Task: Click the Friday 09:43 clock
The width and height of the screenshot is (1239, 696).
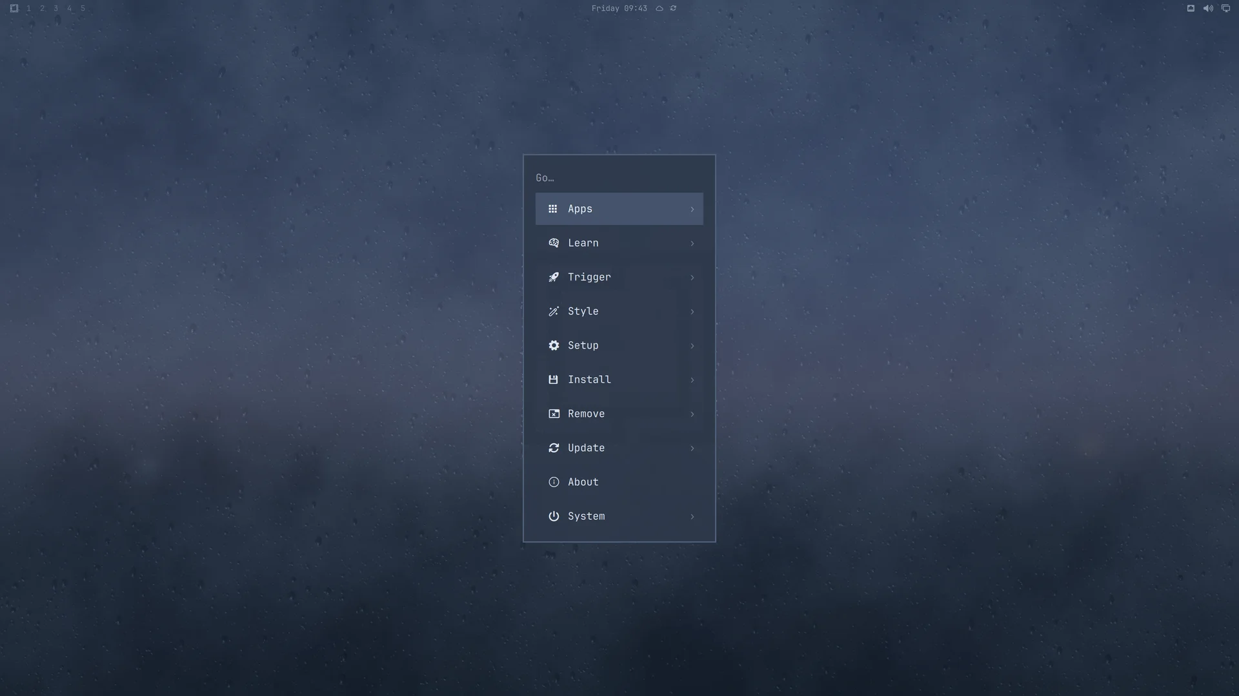Action: (619, 8)
